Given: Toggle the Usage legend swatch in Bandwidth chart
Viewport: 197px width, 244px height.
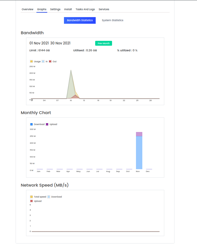Looking at the screenshot, I should (31, 62).
